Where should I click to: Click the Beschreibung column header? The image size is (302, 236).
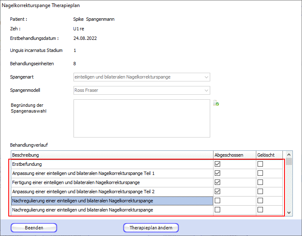click(x=112, y=155)
